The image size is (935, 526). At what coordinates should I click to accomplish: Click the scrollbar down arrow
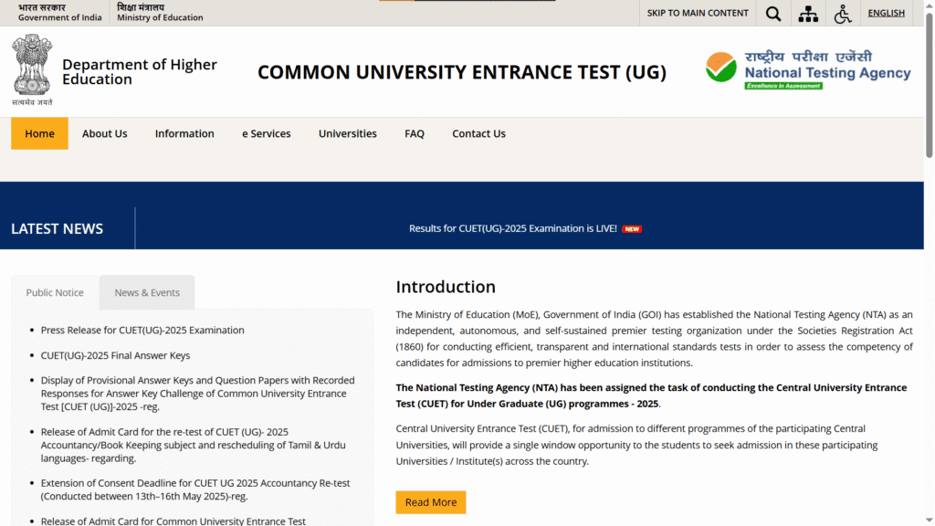tap(929, 521)
